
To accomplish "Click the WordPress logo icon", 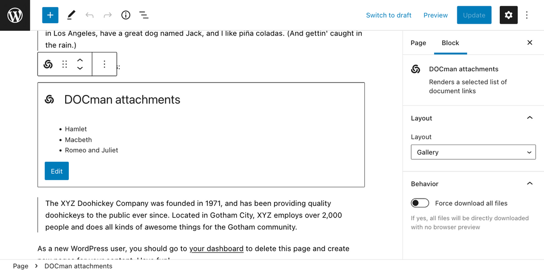I will point(15,15).
